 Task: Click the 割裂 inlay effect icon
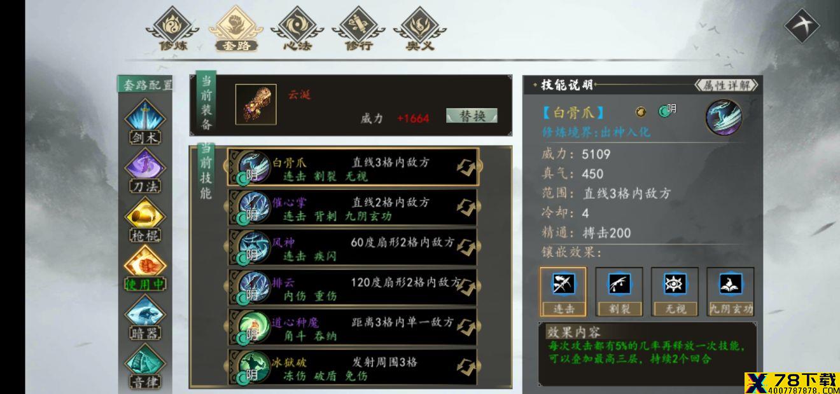point(619,292)
